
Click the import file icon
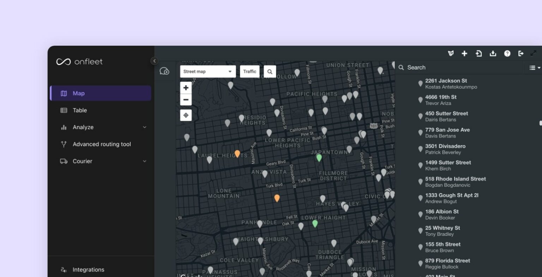[x=478, y=53]
